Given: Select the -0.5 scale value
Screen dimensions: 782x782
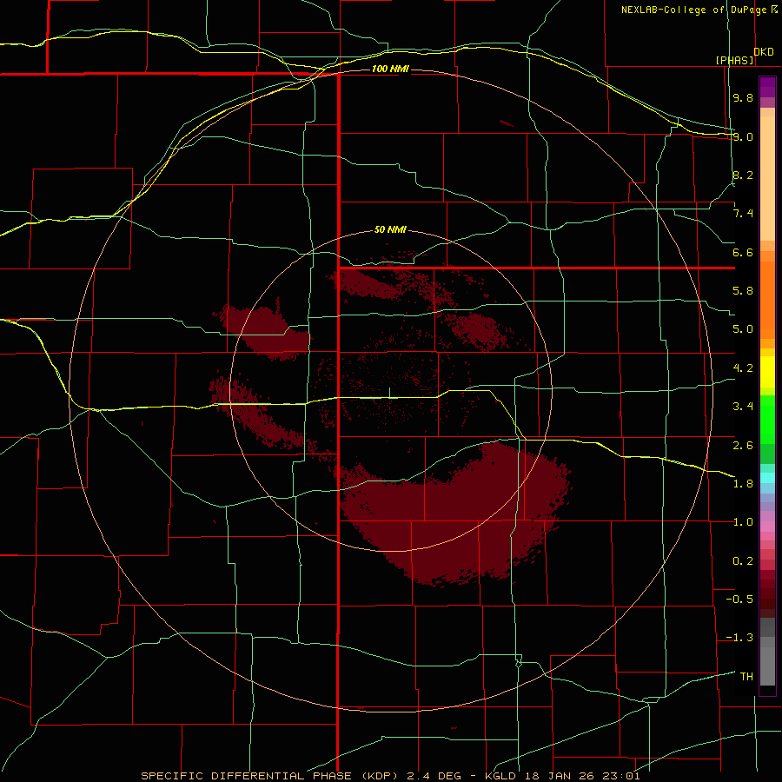Looking at the screenshot, I should (739, 600).
